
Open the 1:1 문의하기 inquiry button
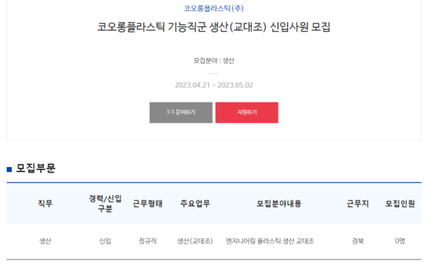tap(181, 112)
